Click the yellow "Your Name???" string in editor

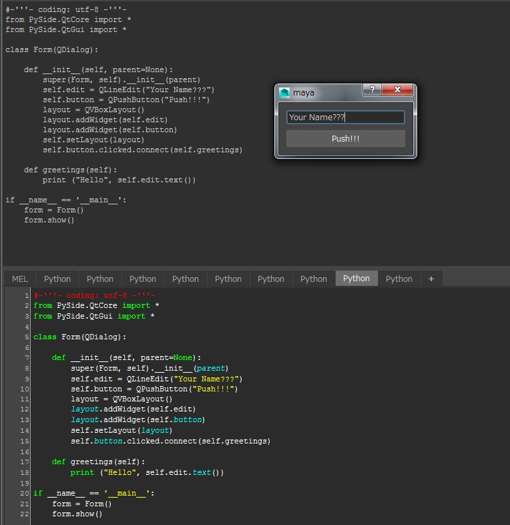(x=206, y=379)
